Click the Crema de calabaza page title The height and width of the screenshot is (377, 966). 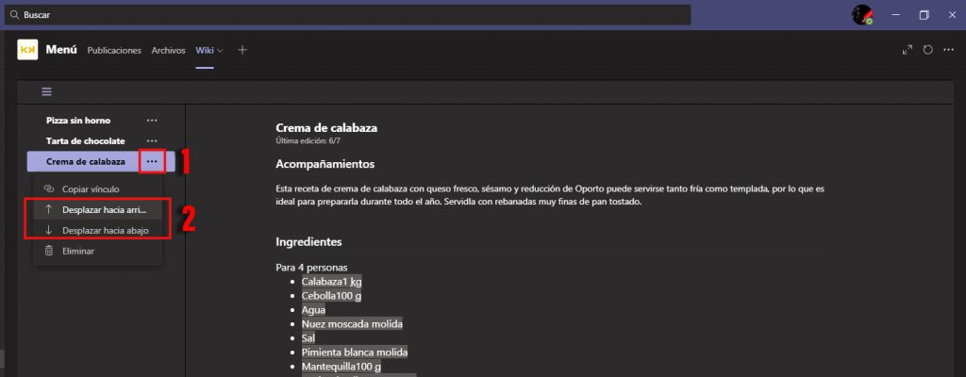point(326,128)
